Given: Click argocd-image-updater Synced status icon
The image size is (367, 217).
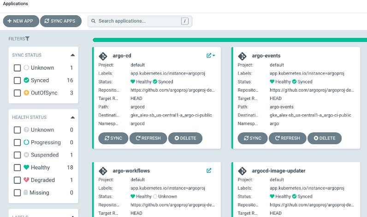Looking at the screenshot, I should click(x=294, y=196).
